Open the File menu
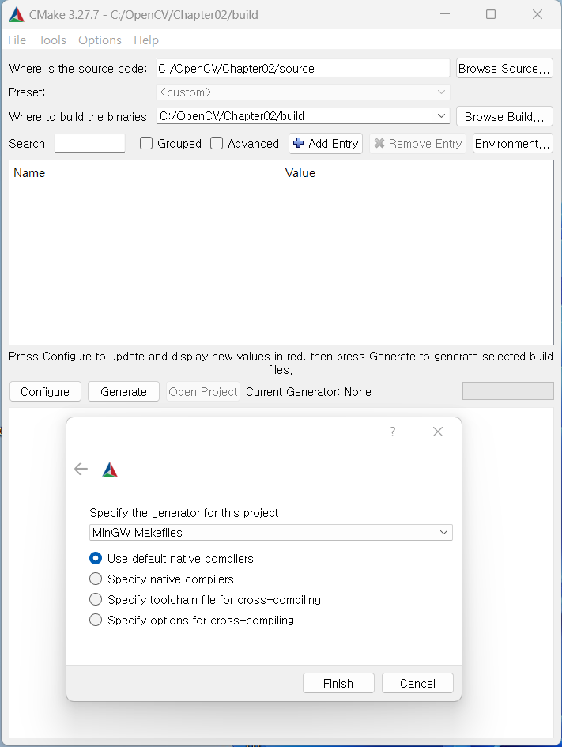This screenshot has height=747, width=562. 17,40
